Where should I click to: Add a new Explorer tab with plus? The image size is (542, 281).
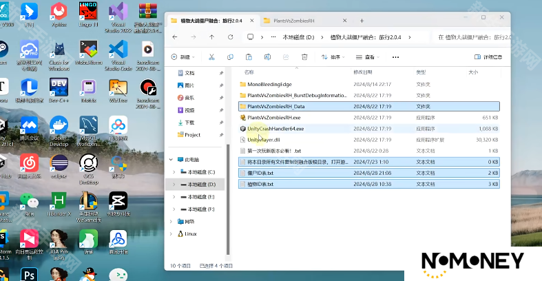pyautogui.click(x=362, y=21)
